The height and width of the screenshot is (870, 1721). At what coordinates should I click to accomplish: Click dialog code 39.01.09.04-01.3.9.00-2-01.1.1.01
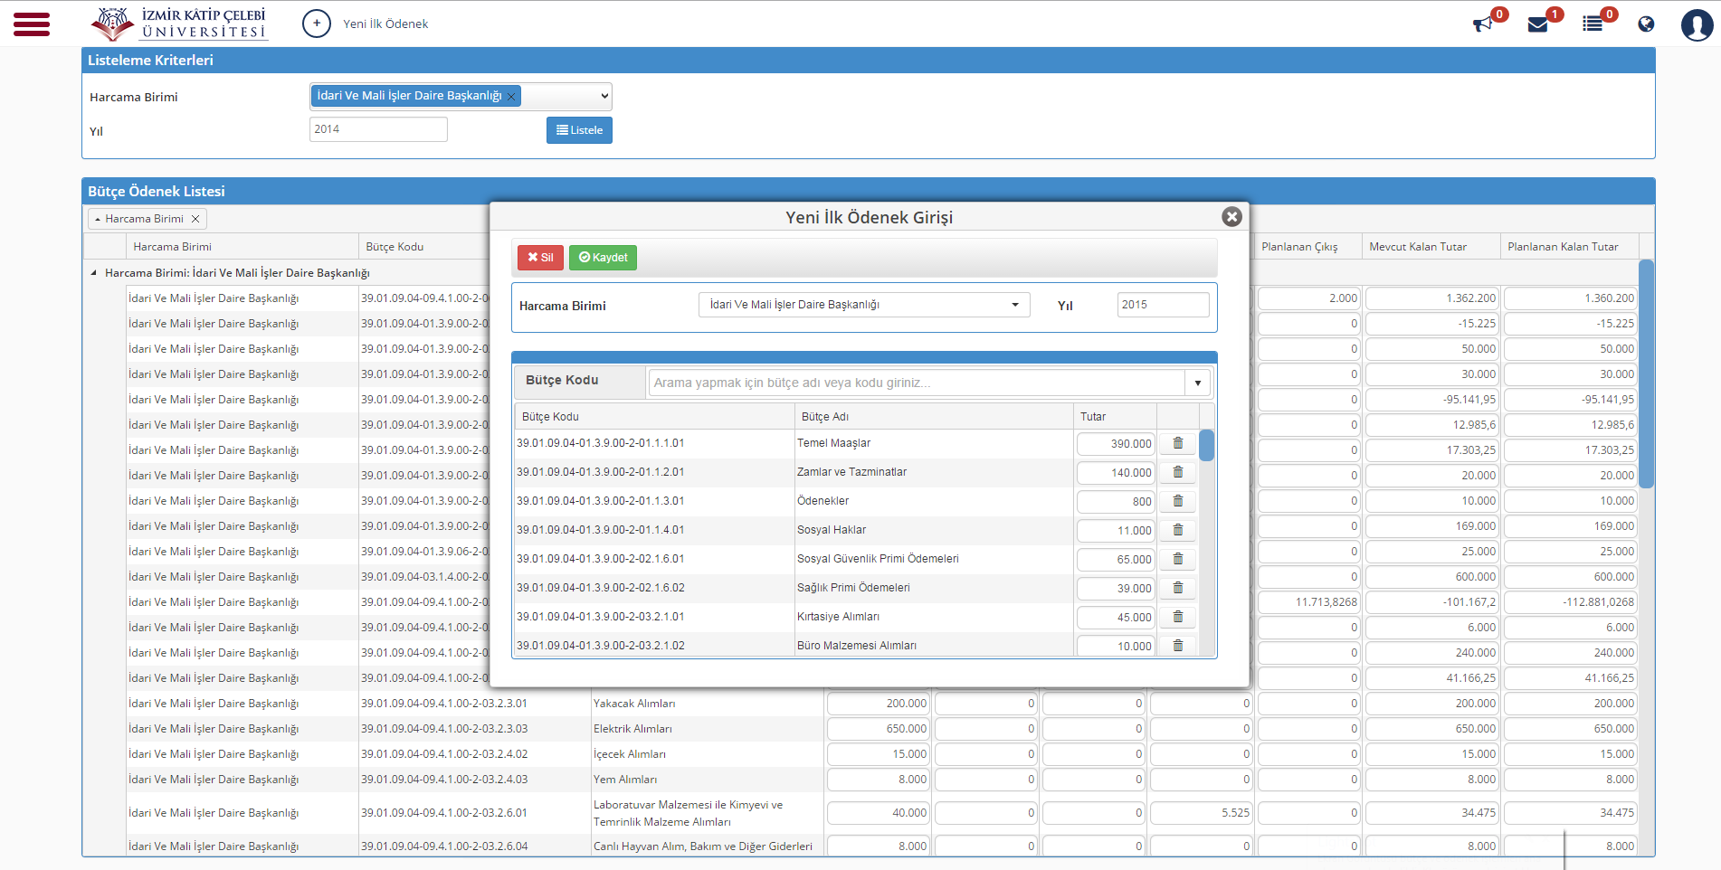[x=601, y=443]
